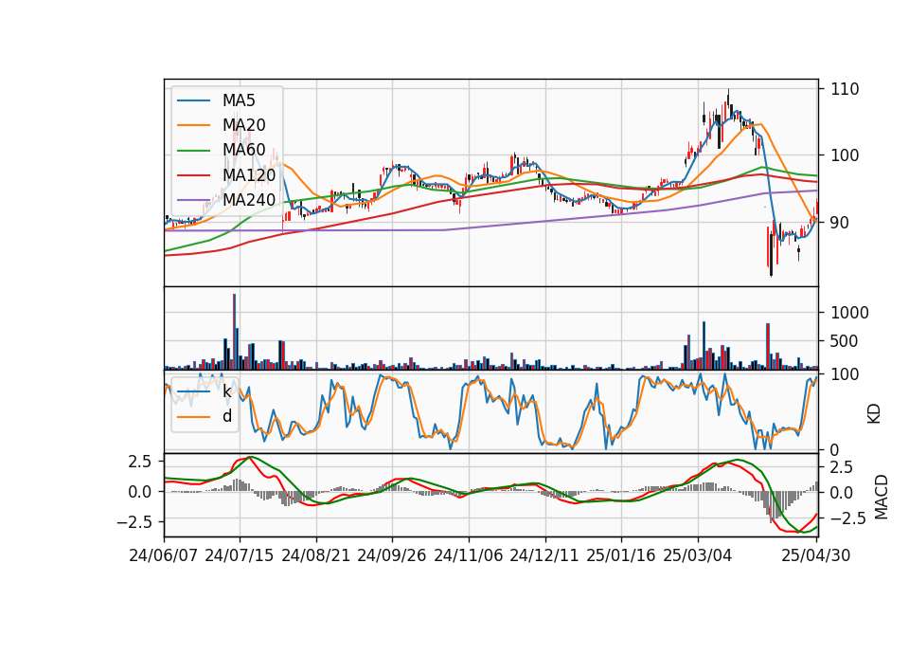Screen dimensions: 909x654
Task: Click the MA240 legend label
Action: 249,200
